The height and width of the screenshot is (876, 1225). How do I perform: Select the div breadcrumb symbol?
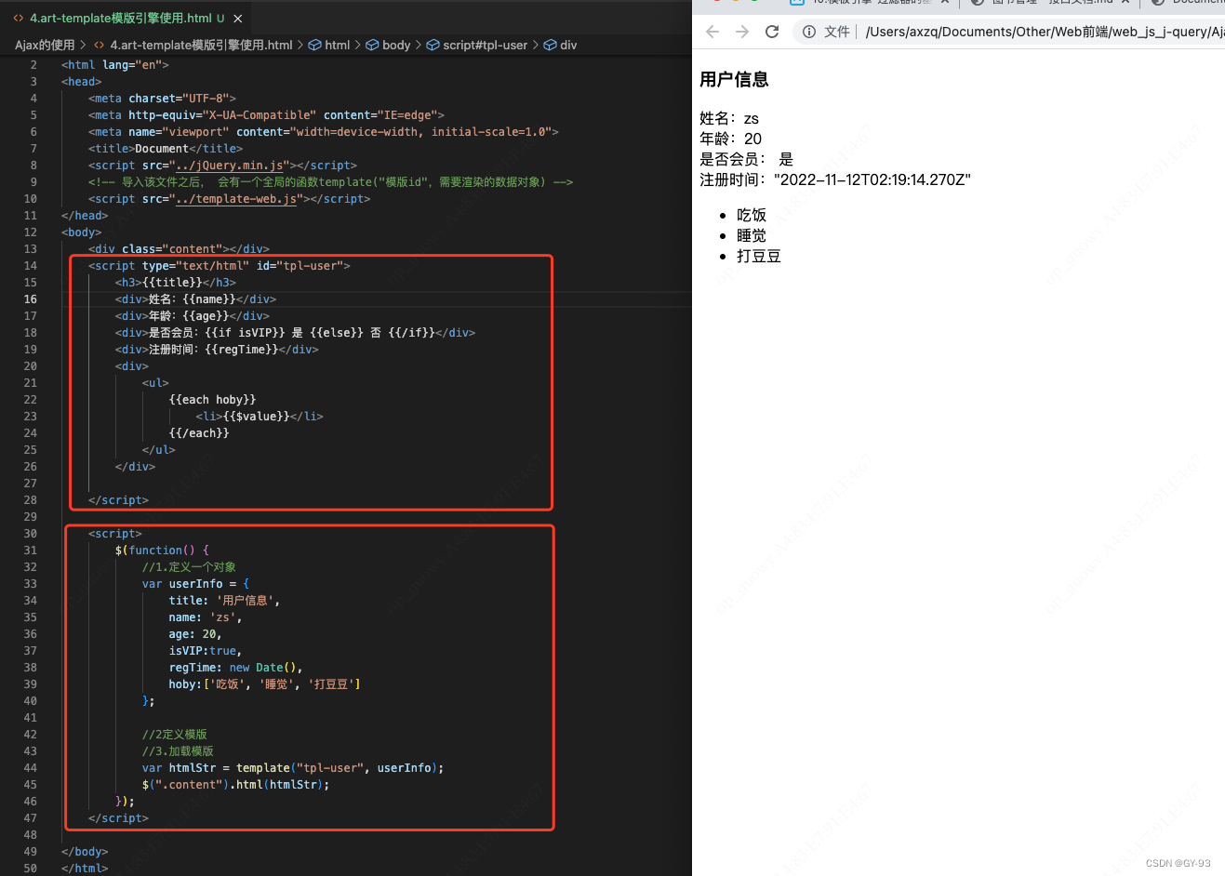(568, 45)
